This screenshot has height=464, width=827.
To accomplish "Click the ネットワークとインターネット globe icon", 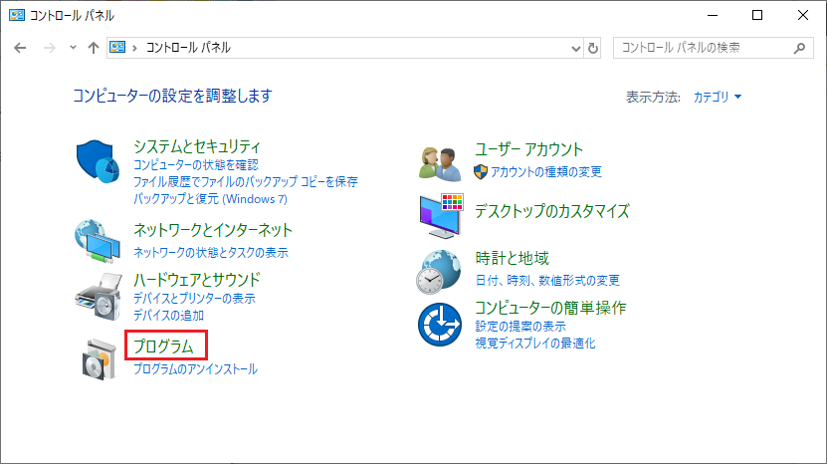I will (x=98, y=241).
